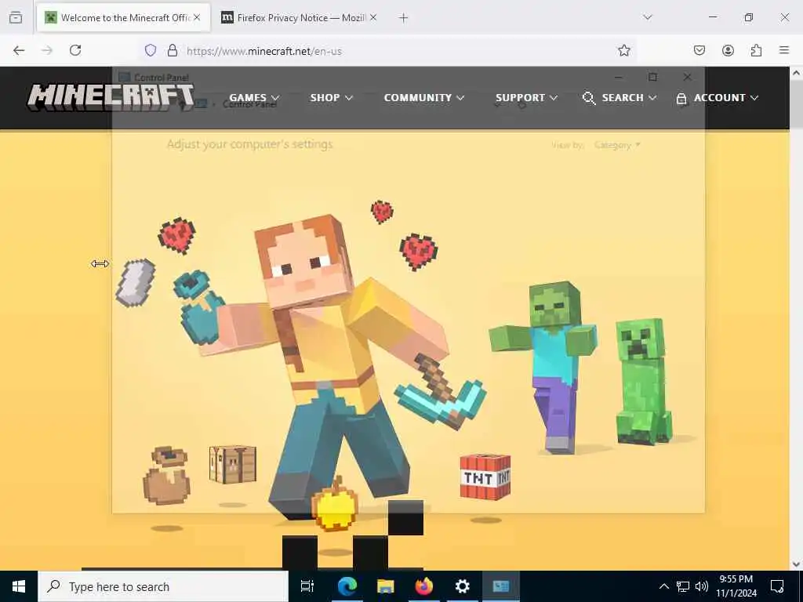Open the extensions puzzle icon
This screenshot has height=602, width=803.
click(757, 50)
